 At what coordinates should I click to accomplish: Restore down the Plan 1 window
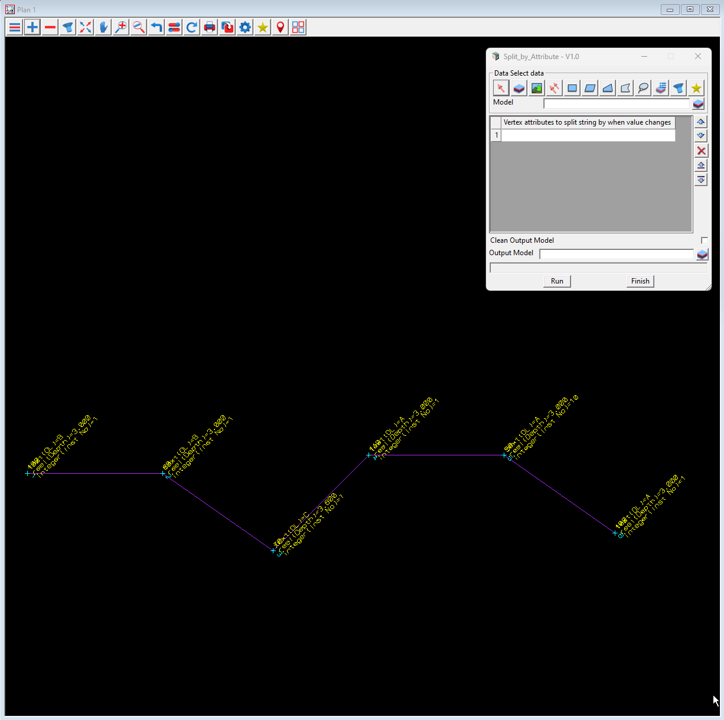690,9
